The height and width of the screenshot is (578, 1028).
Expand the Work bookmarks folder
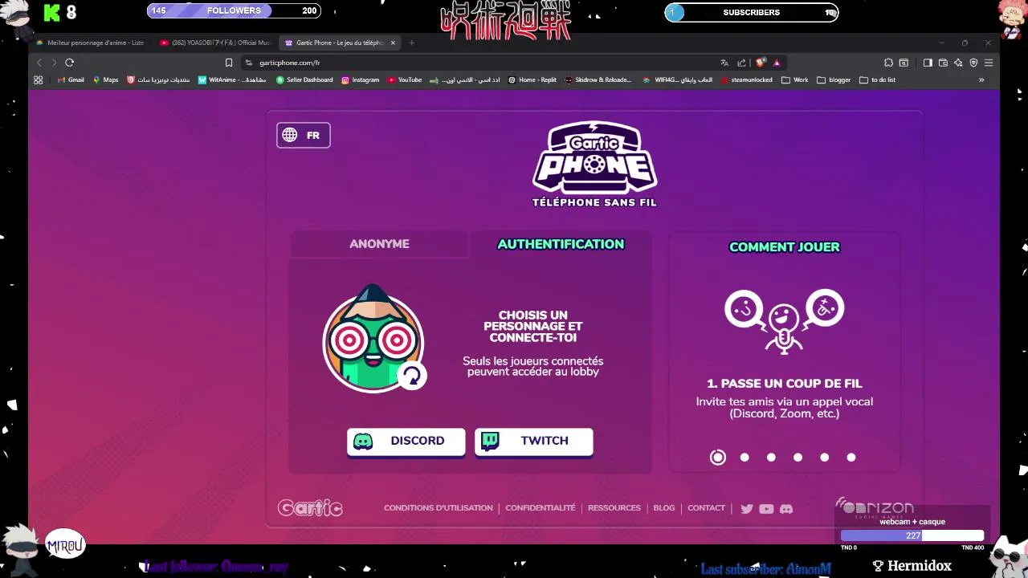tap(795, 79)
